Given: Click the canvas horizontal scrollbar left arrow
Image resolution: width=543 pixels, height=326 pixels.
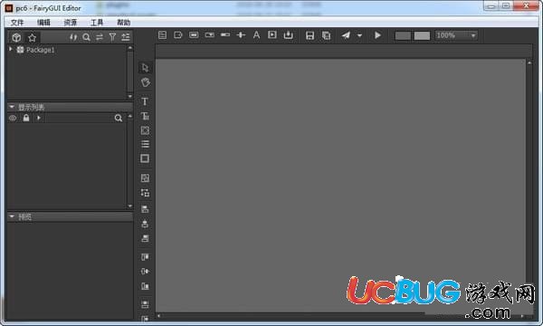Looking at the screenshot, I should 158,316.
